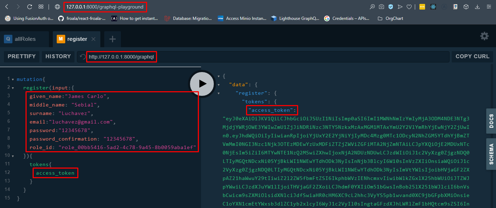Open the browser downloads icon
Image resolution: width=496 pixels, height=208 pixels.
(478, 7)
